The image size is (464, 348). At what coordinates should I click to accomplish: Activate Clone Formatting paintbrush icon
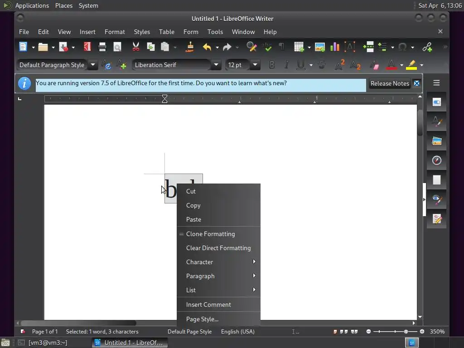point(190,47)
